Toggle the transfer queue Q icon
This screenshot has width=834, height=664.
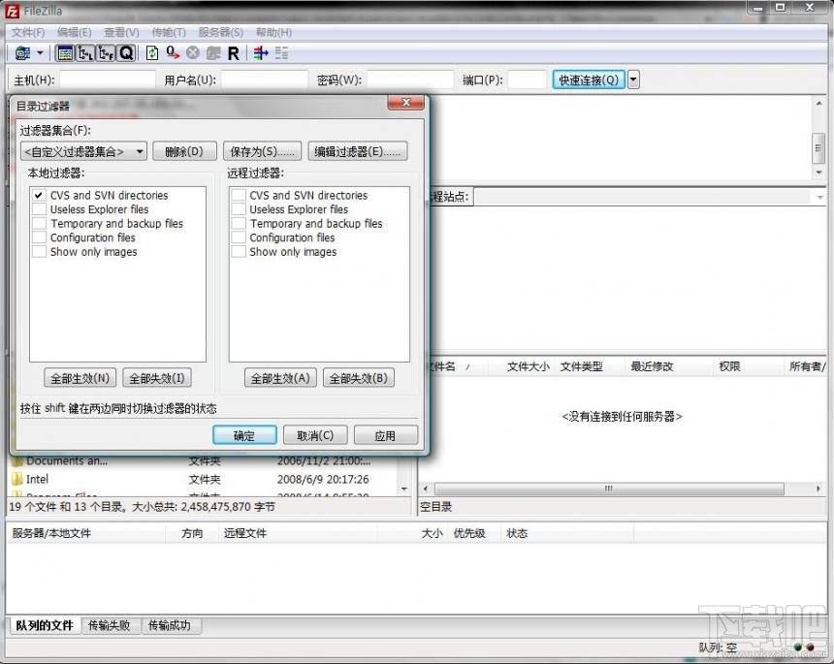126,53
